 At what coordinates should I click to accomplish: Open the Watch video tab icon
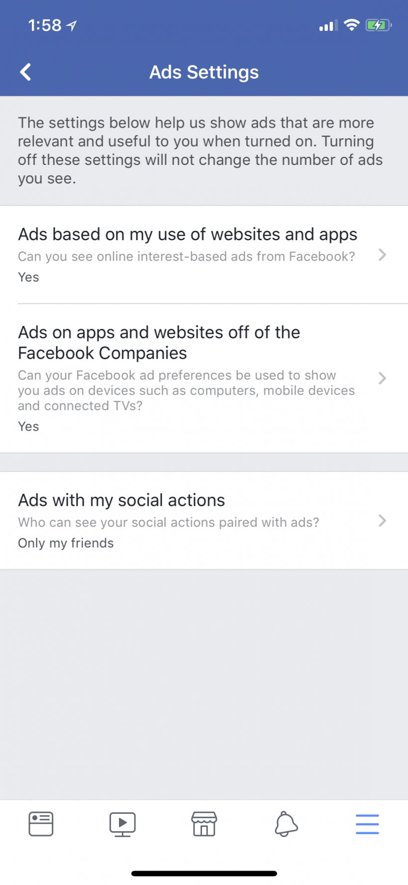(122, 824)
